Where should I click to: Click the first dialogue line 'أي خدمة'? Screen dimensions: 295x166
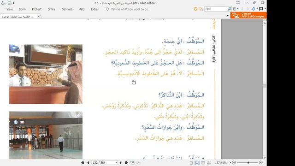tap(183, 41)
